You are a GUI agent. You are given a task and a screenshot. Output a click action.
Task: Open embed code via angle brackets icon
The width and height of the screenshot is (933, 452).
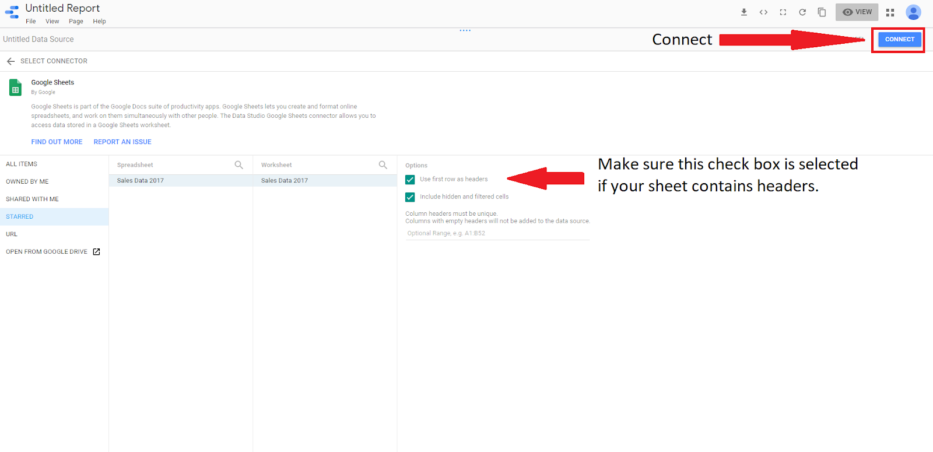pos(763,12)
